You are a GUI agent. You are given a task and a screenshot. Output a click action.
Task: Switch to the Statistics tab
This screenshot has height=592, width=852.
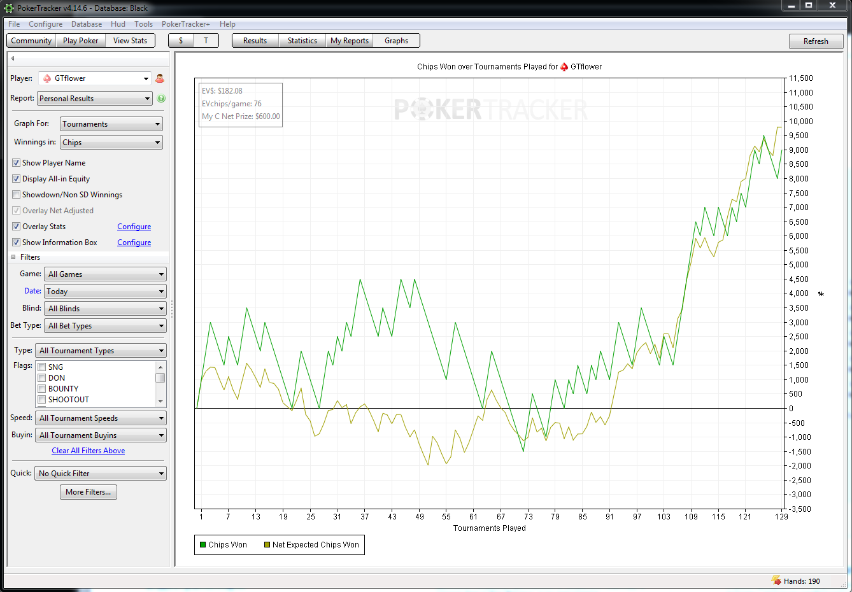point(302,41)
